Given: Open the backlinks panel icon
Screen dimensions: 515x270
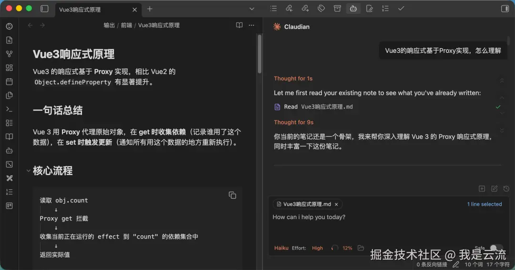Looking at the screenshot, I should 289,9.
